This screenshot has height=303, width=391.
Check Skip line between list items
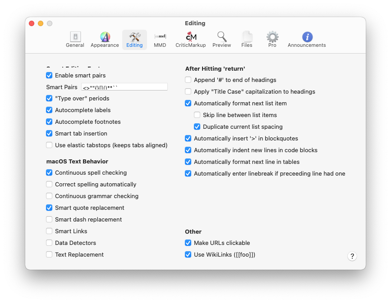click(197, 115)
